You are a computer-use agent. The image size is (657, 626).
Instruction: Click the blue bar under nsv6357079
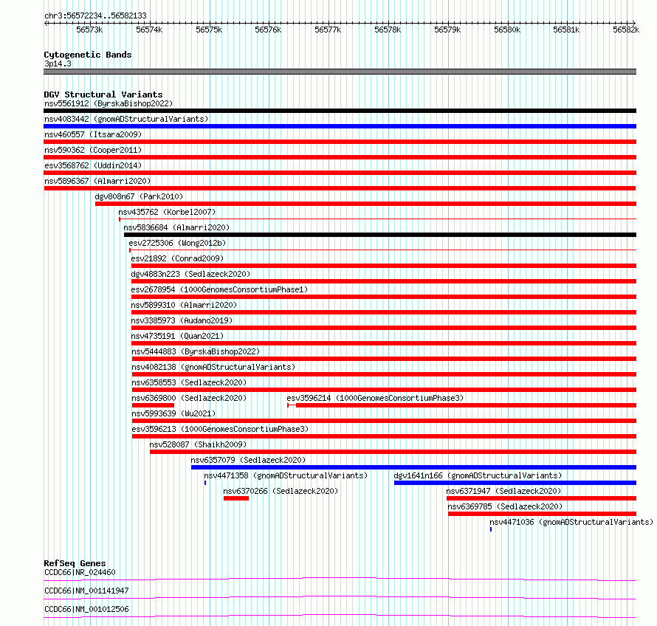click(x=413, y=467)
